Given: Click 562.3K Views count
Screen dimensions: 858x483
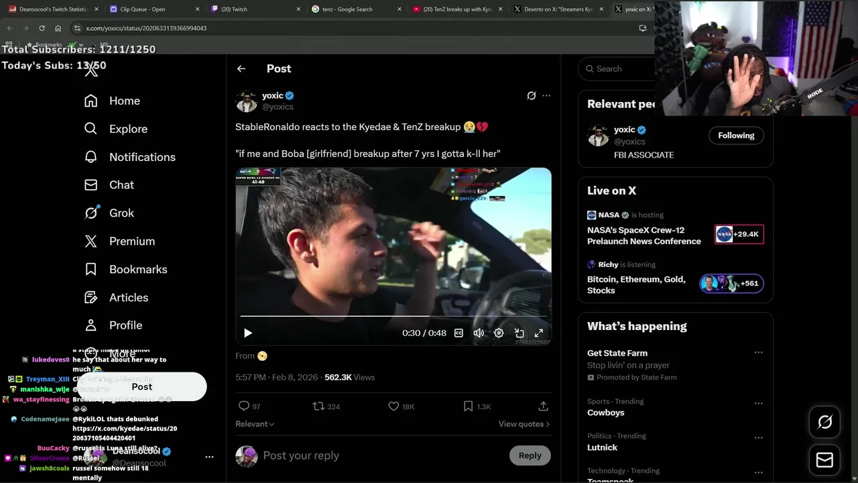Looking at the screenshot, I should [x=349, y=377].
